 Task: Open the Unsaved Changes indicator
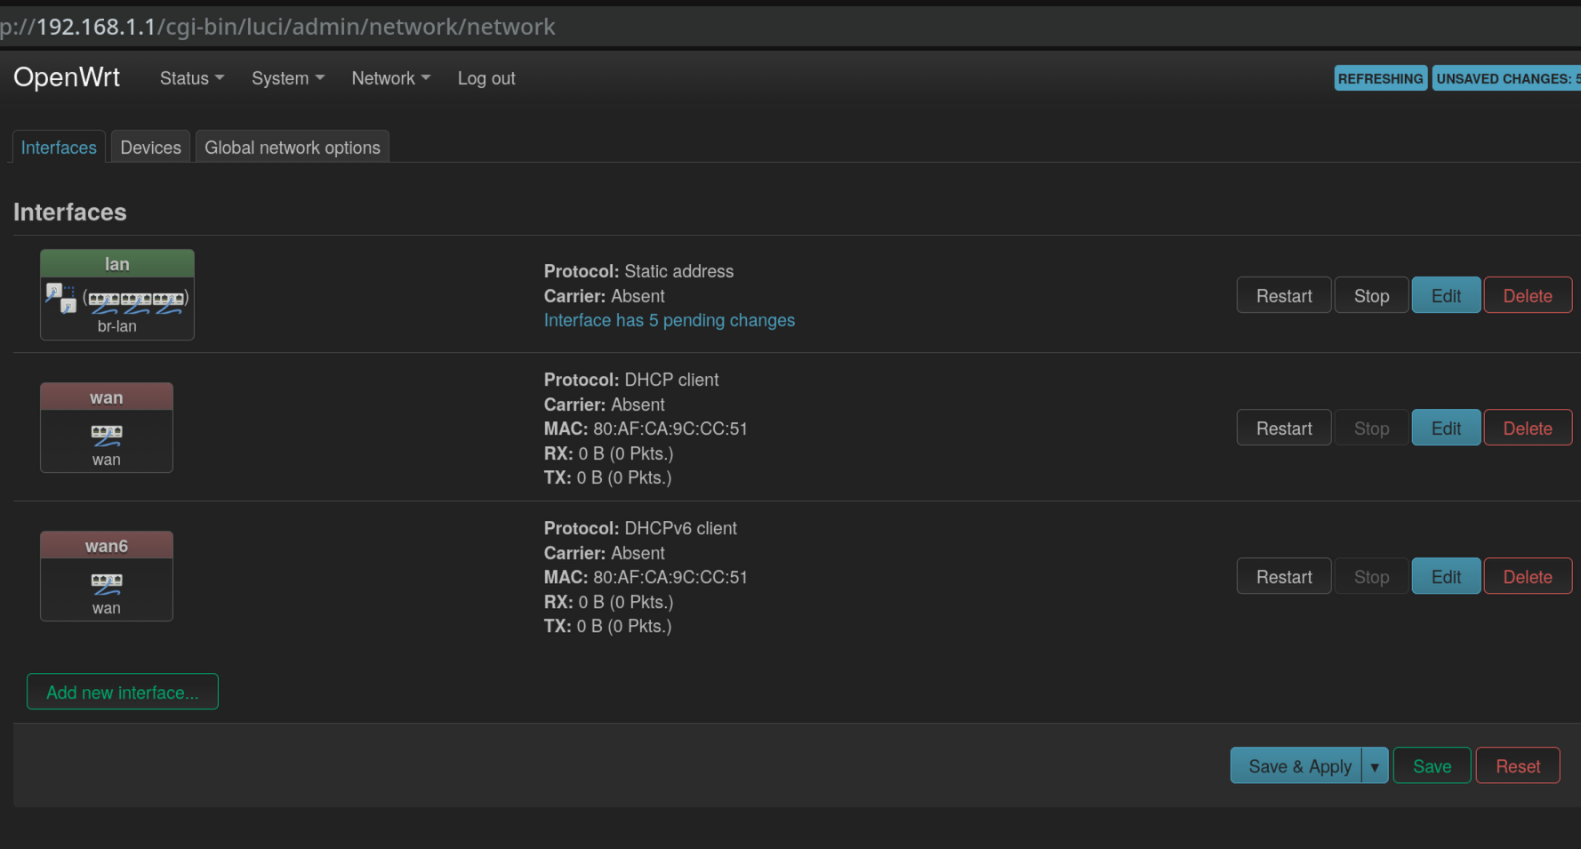[1506, 78]
